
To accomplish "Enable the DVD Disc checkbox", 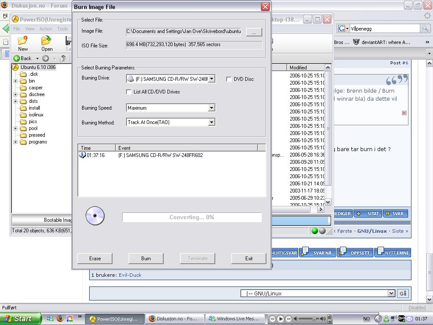I will click(229, 79).
